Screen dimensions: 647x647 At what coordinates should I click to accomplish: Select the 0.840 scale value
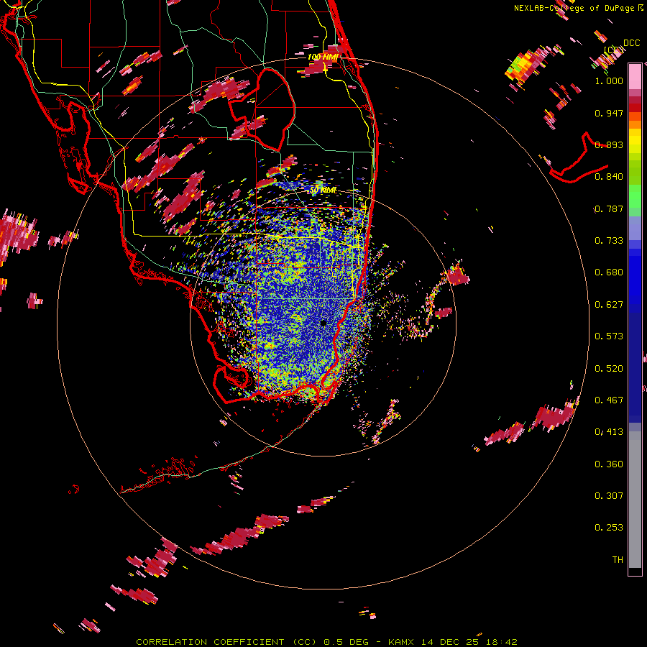(609, 177)
